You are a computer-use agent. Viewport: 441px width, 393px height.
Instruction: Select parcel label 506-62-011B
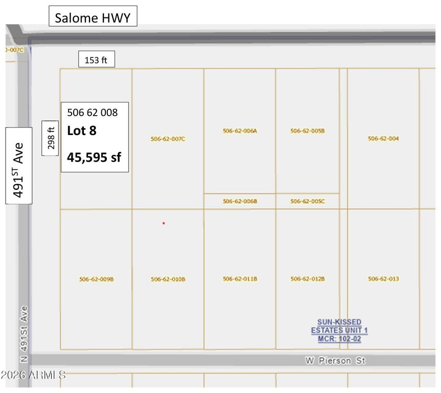click(x=240, y=279)
